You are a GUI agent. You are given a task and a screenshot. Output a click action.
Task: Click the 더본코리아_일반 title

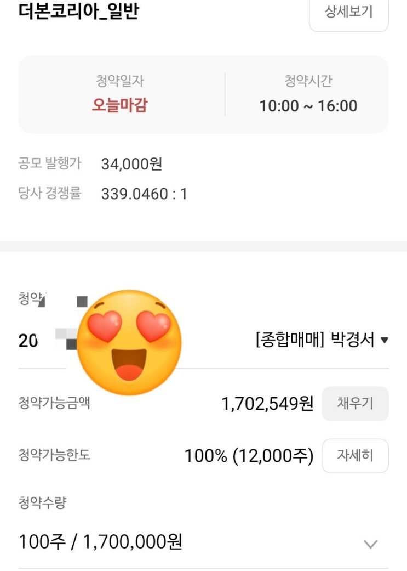tap(78, 12)
